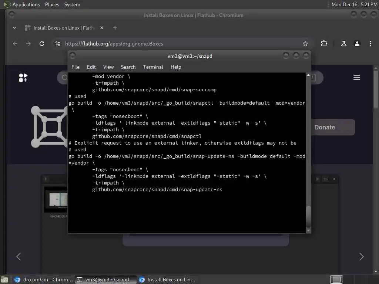Click the Chromium window menu button
Image resolution: width=379 pixels, height=284 pixels.
click(11, 14)
